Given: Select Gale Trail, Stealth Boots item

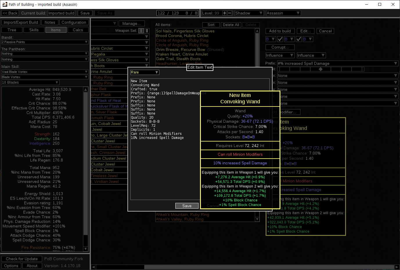Looking at the screenshot, I should (x=178, y=59).
